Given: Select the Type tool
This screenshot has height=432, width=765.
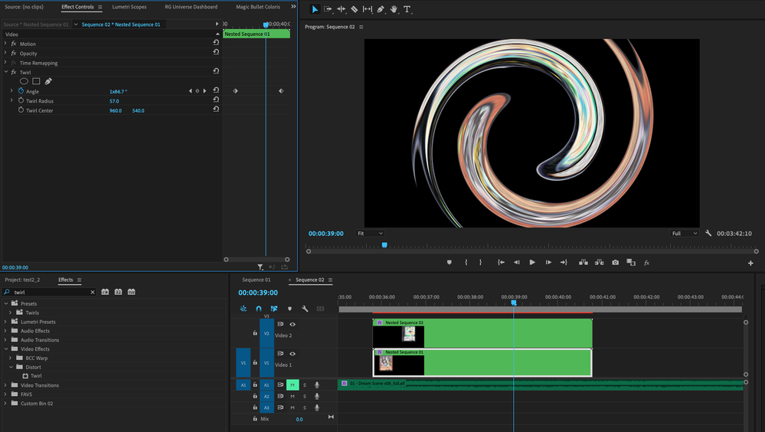Looking at the screenshot, I should click(x=407, y=9).
